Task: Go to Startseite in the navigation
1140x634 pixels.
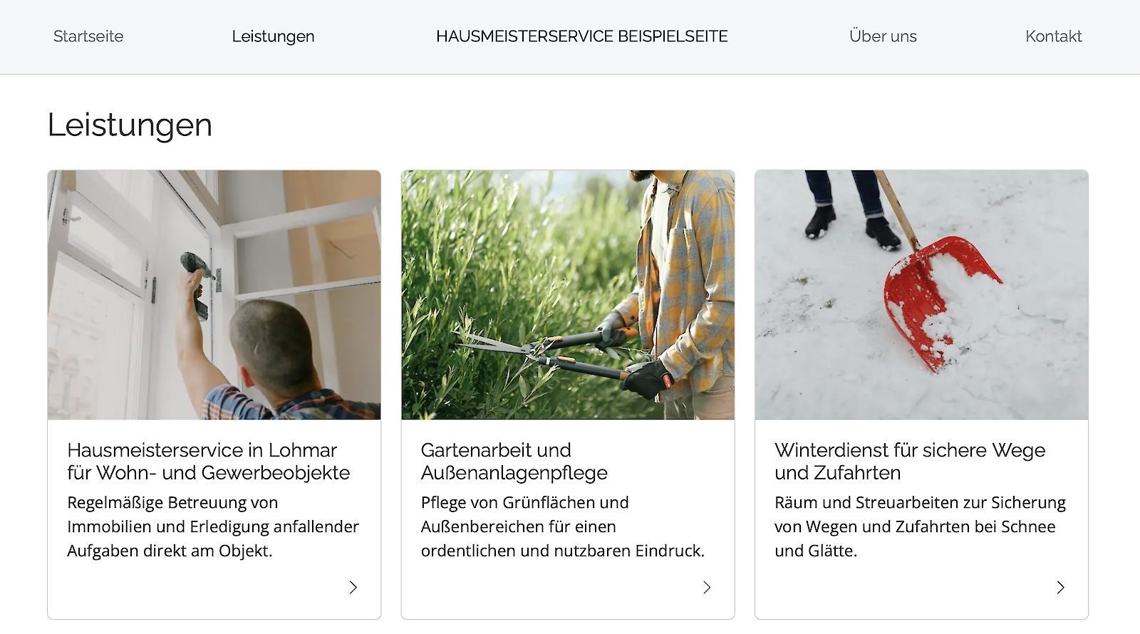Action: pos(88,36)
